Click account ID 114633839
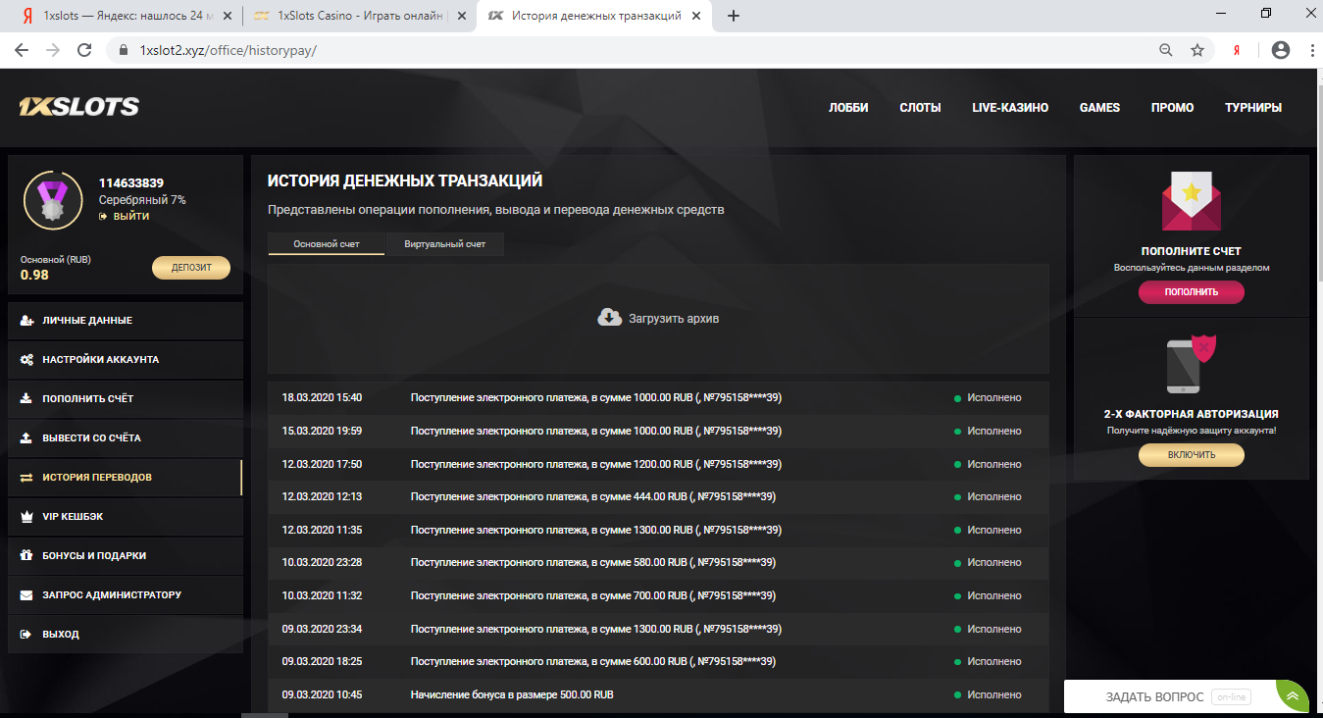1323x718 pixels. click(131, 183)
